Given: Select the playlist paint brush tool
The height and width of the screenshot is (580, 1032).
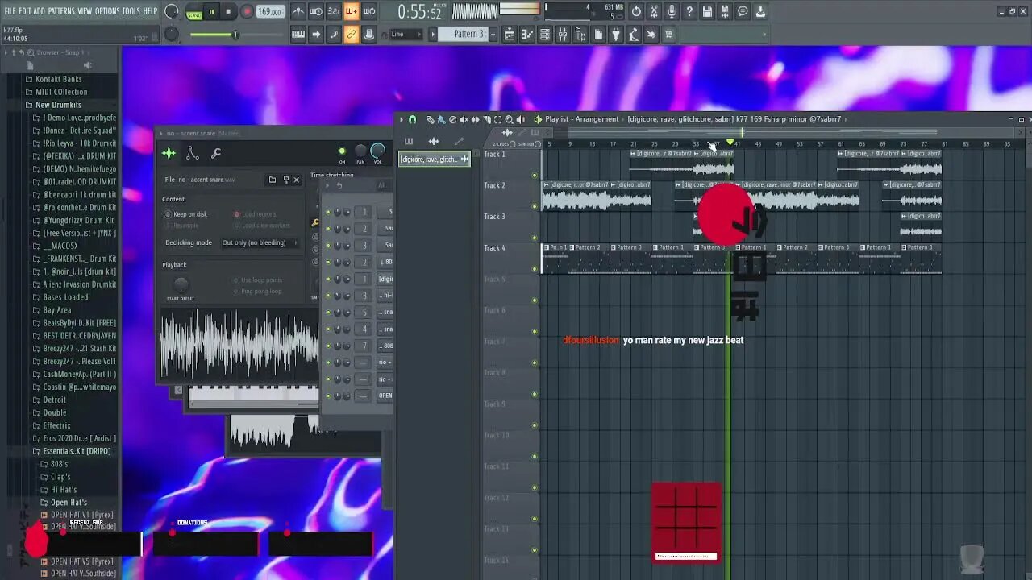Looking at the screenshot, I should (x=440, y=119).
